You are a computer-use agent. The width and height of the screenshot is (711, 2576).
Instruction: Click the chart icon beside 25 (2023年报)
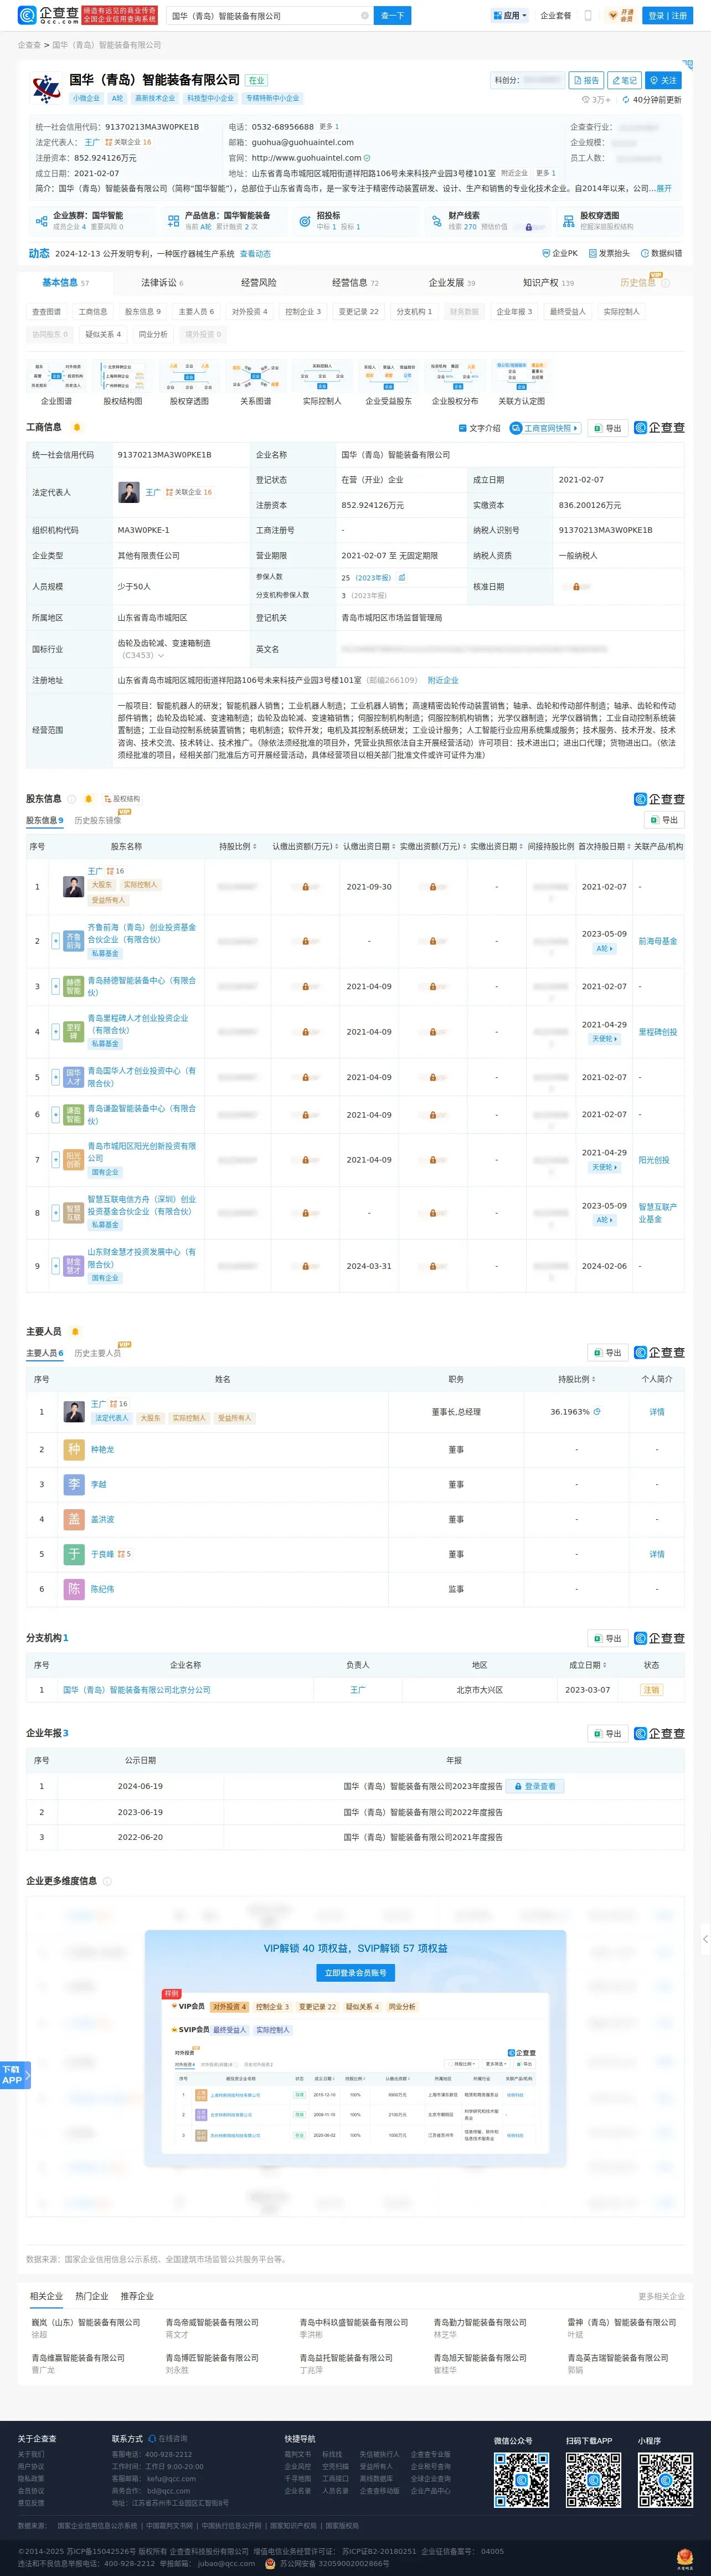coord(402,578)
